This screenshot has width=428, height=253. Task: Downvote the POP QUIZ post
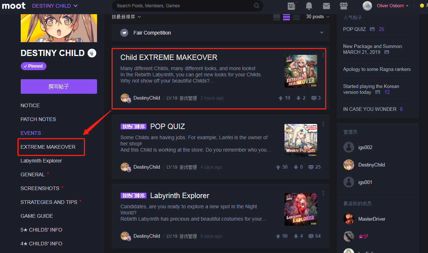[x=296, y=167]
